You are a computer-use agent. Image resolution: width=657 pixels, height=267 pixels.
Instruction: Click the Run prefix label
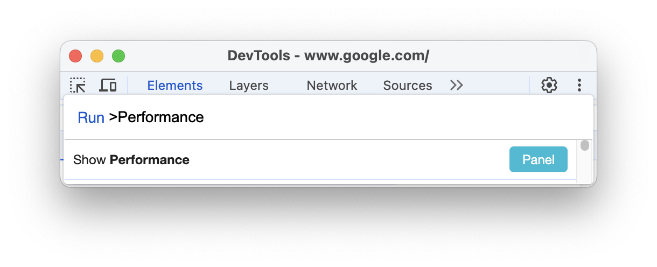tap(91, 118)
